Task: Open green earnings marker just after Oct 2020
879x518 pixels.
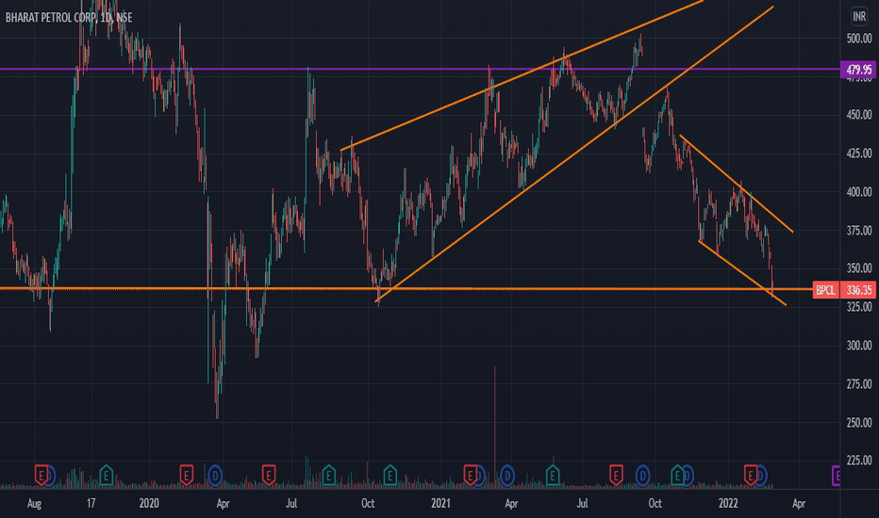Action: [x=390, y=476]
